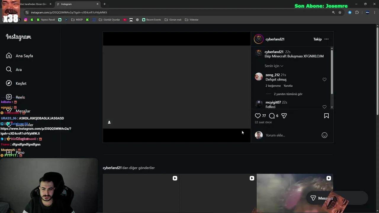
Task: Open post options three-dot menu
Action: 326,39
